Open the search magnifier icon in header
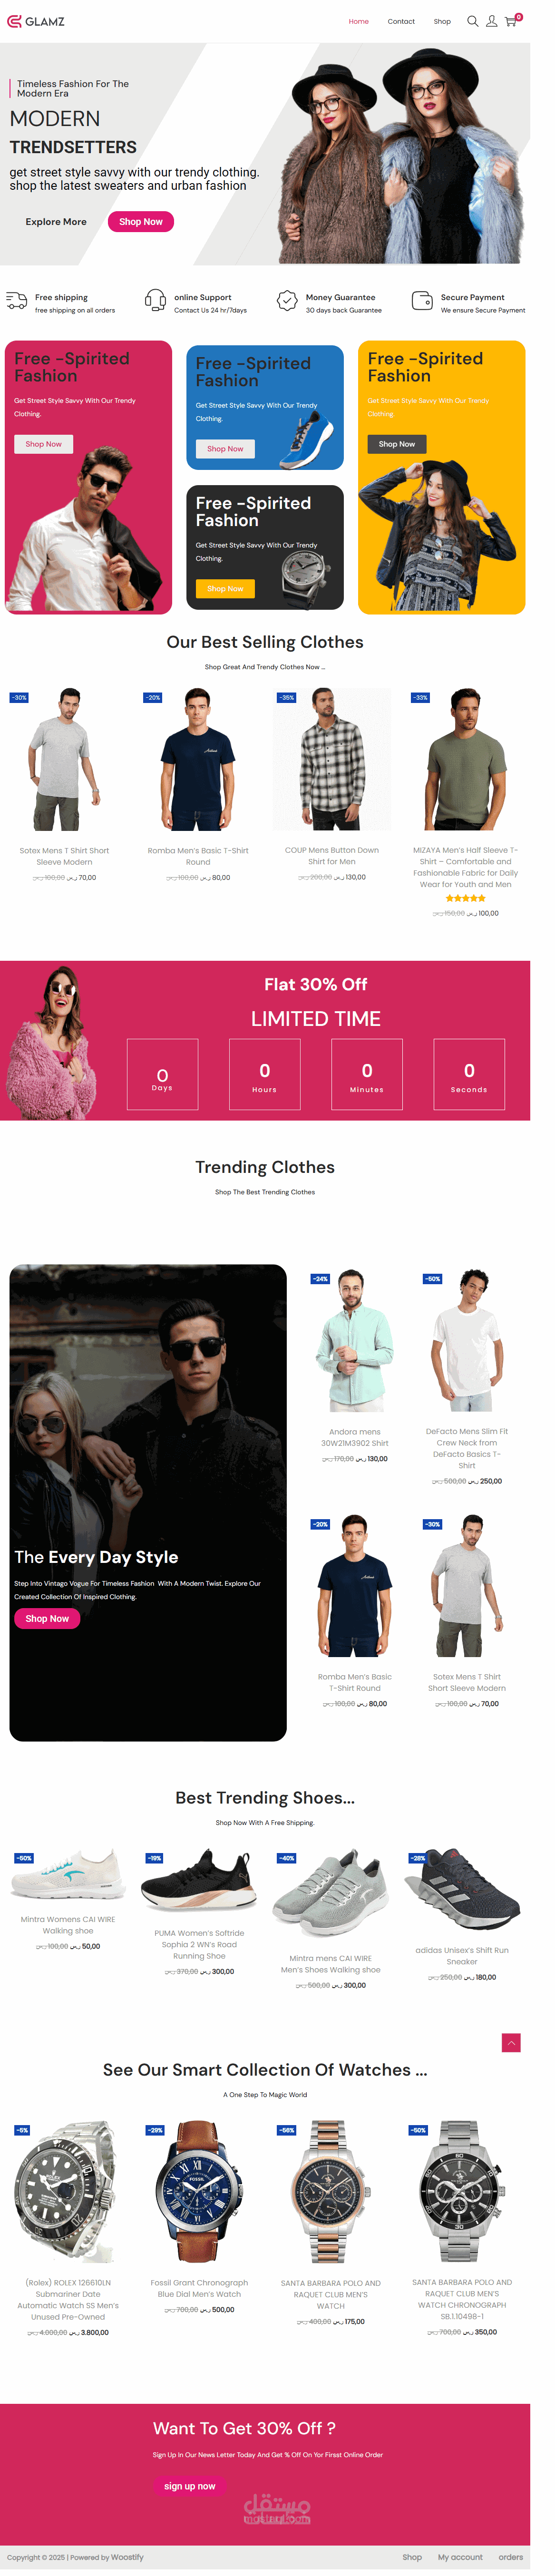Screen dimensions: 555x2576 (472, 21)
